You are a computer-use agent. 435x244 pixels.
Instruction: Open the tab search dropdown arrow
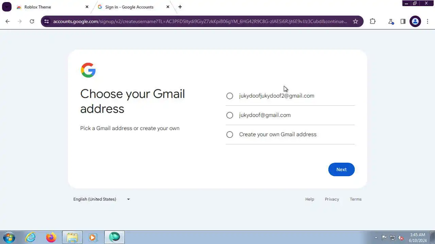[7, 7]
